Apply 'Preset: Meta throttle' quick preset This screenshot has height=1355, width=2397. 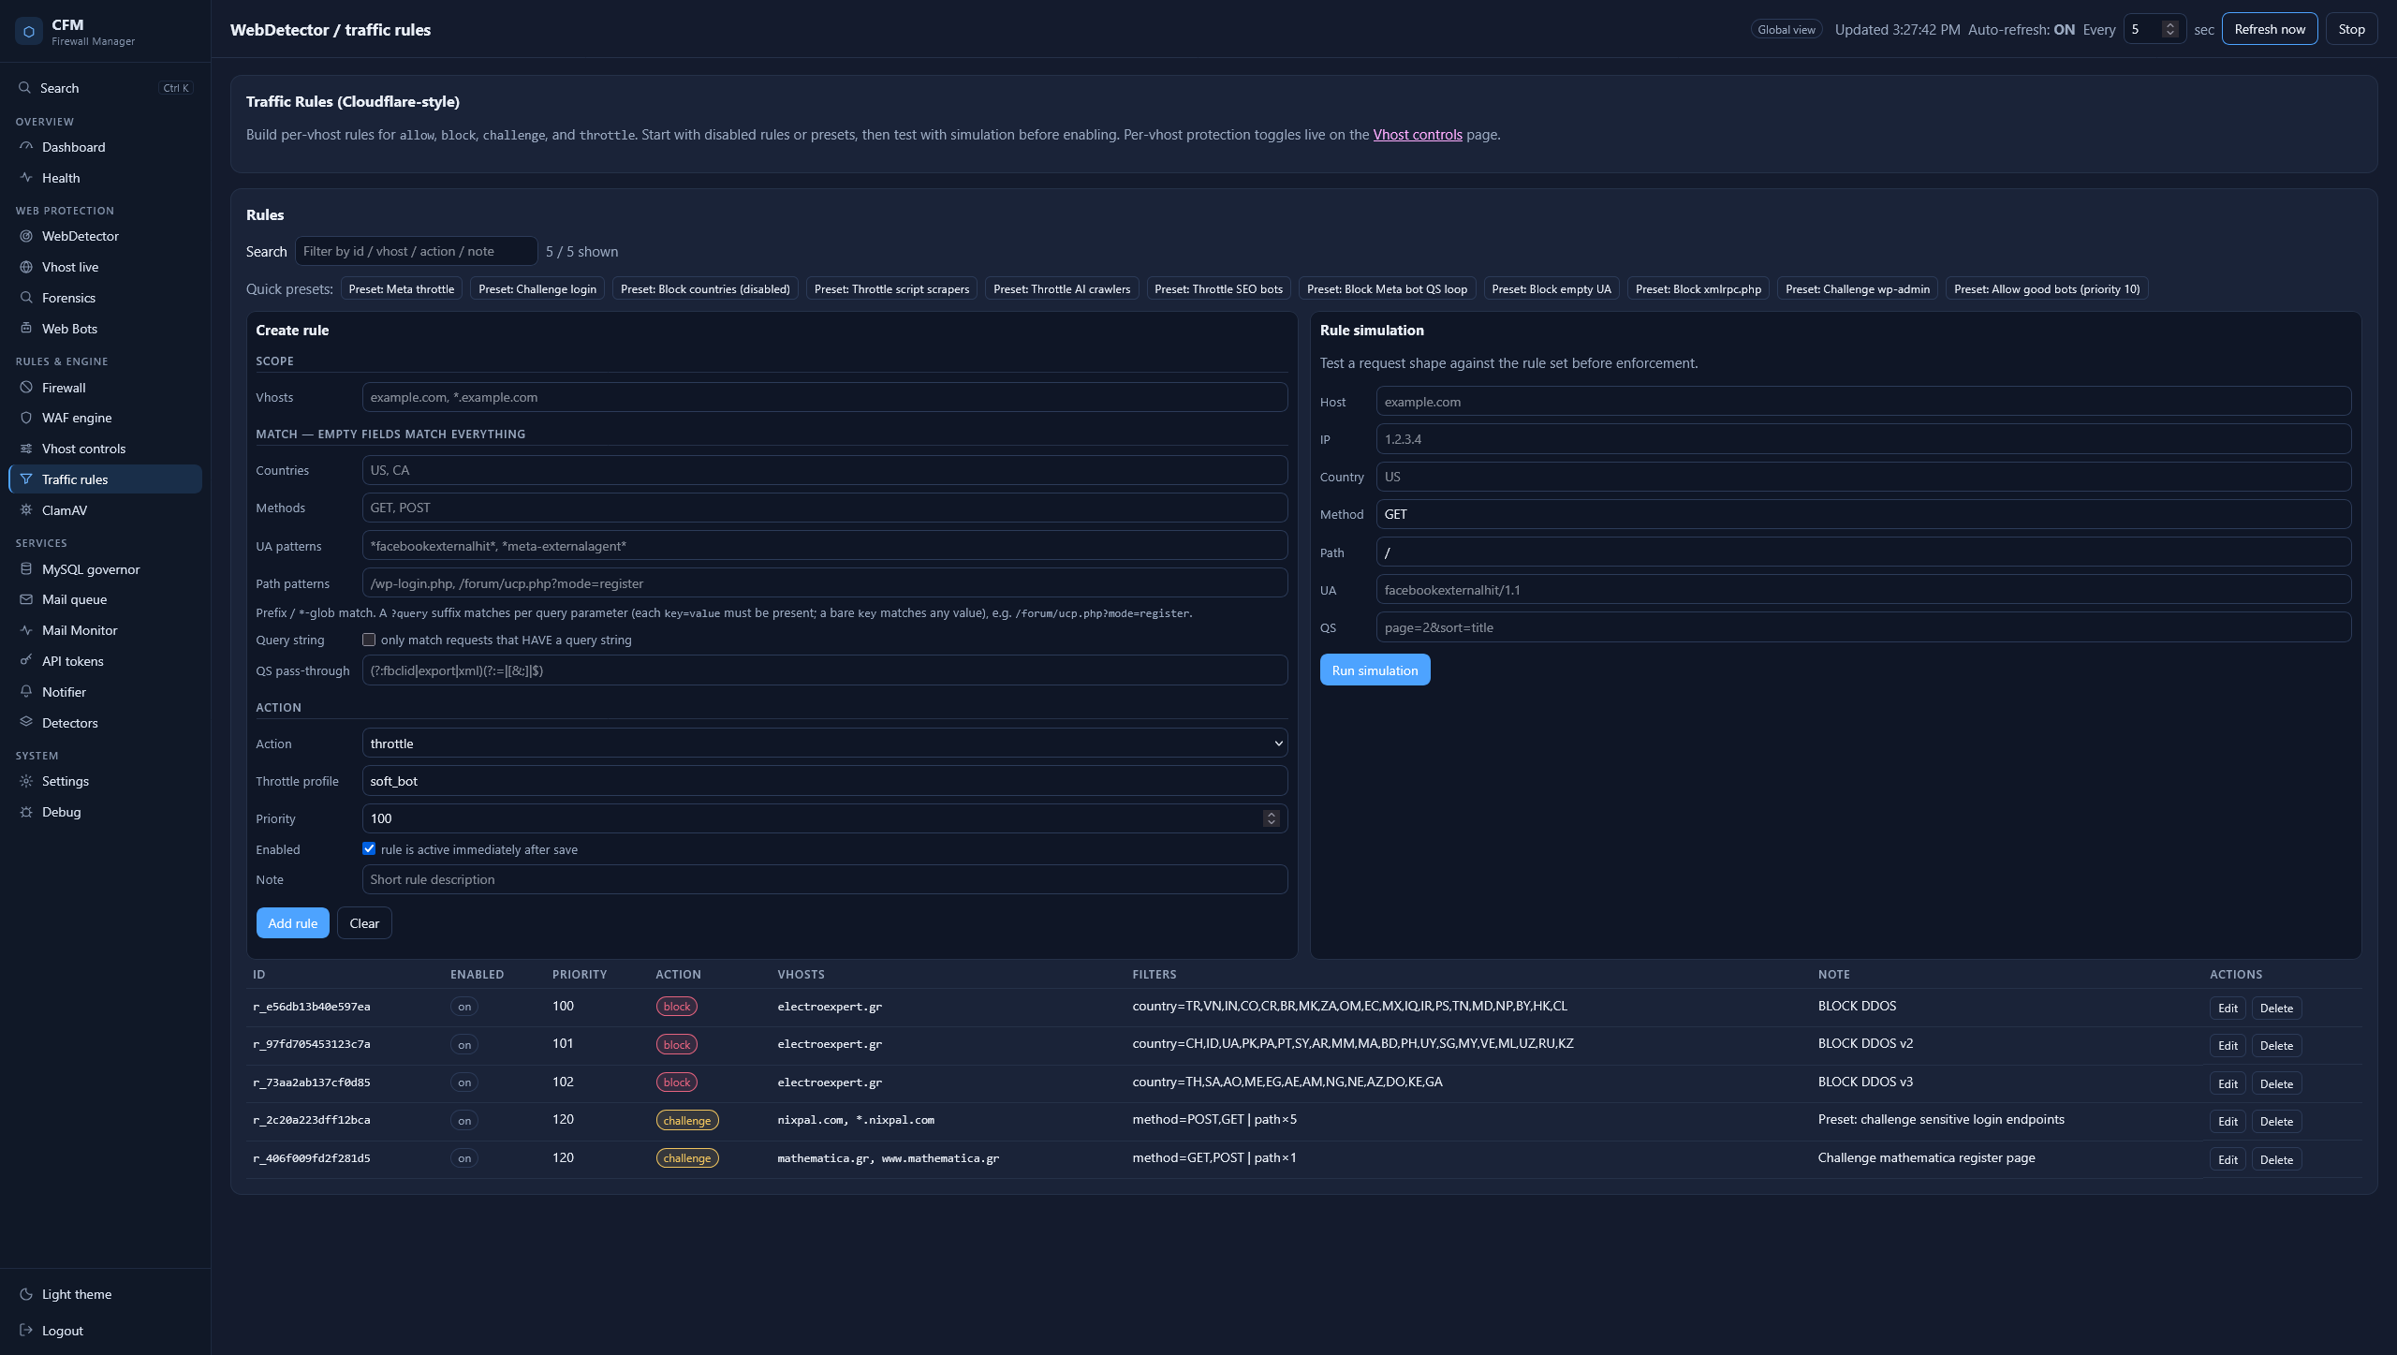(401, 289)
